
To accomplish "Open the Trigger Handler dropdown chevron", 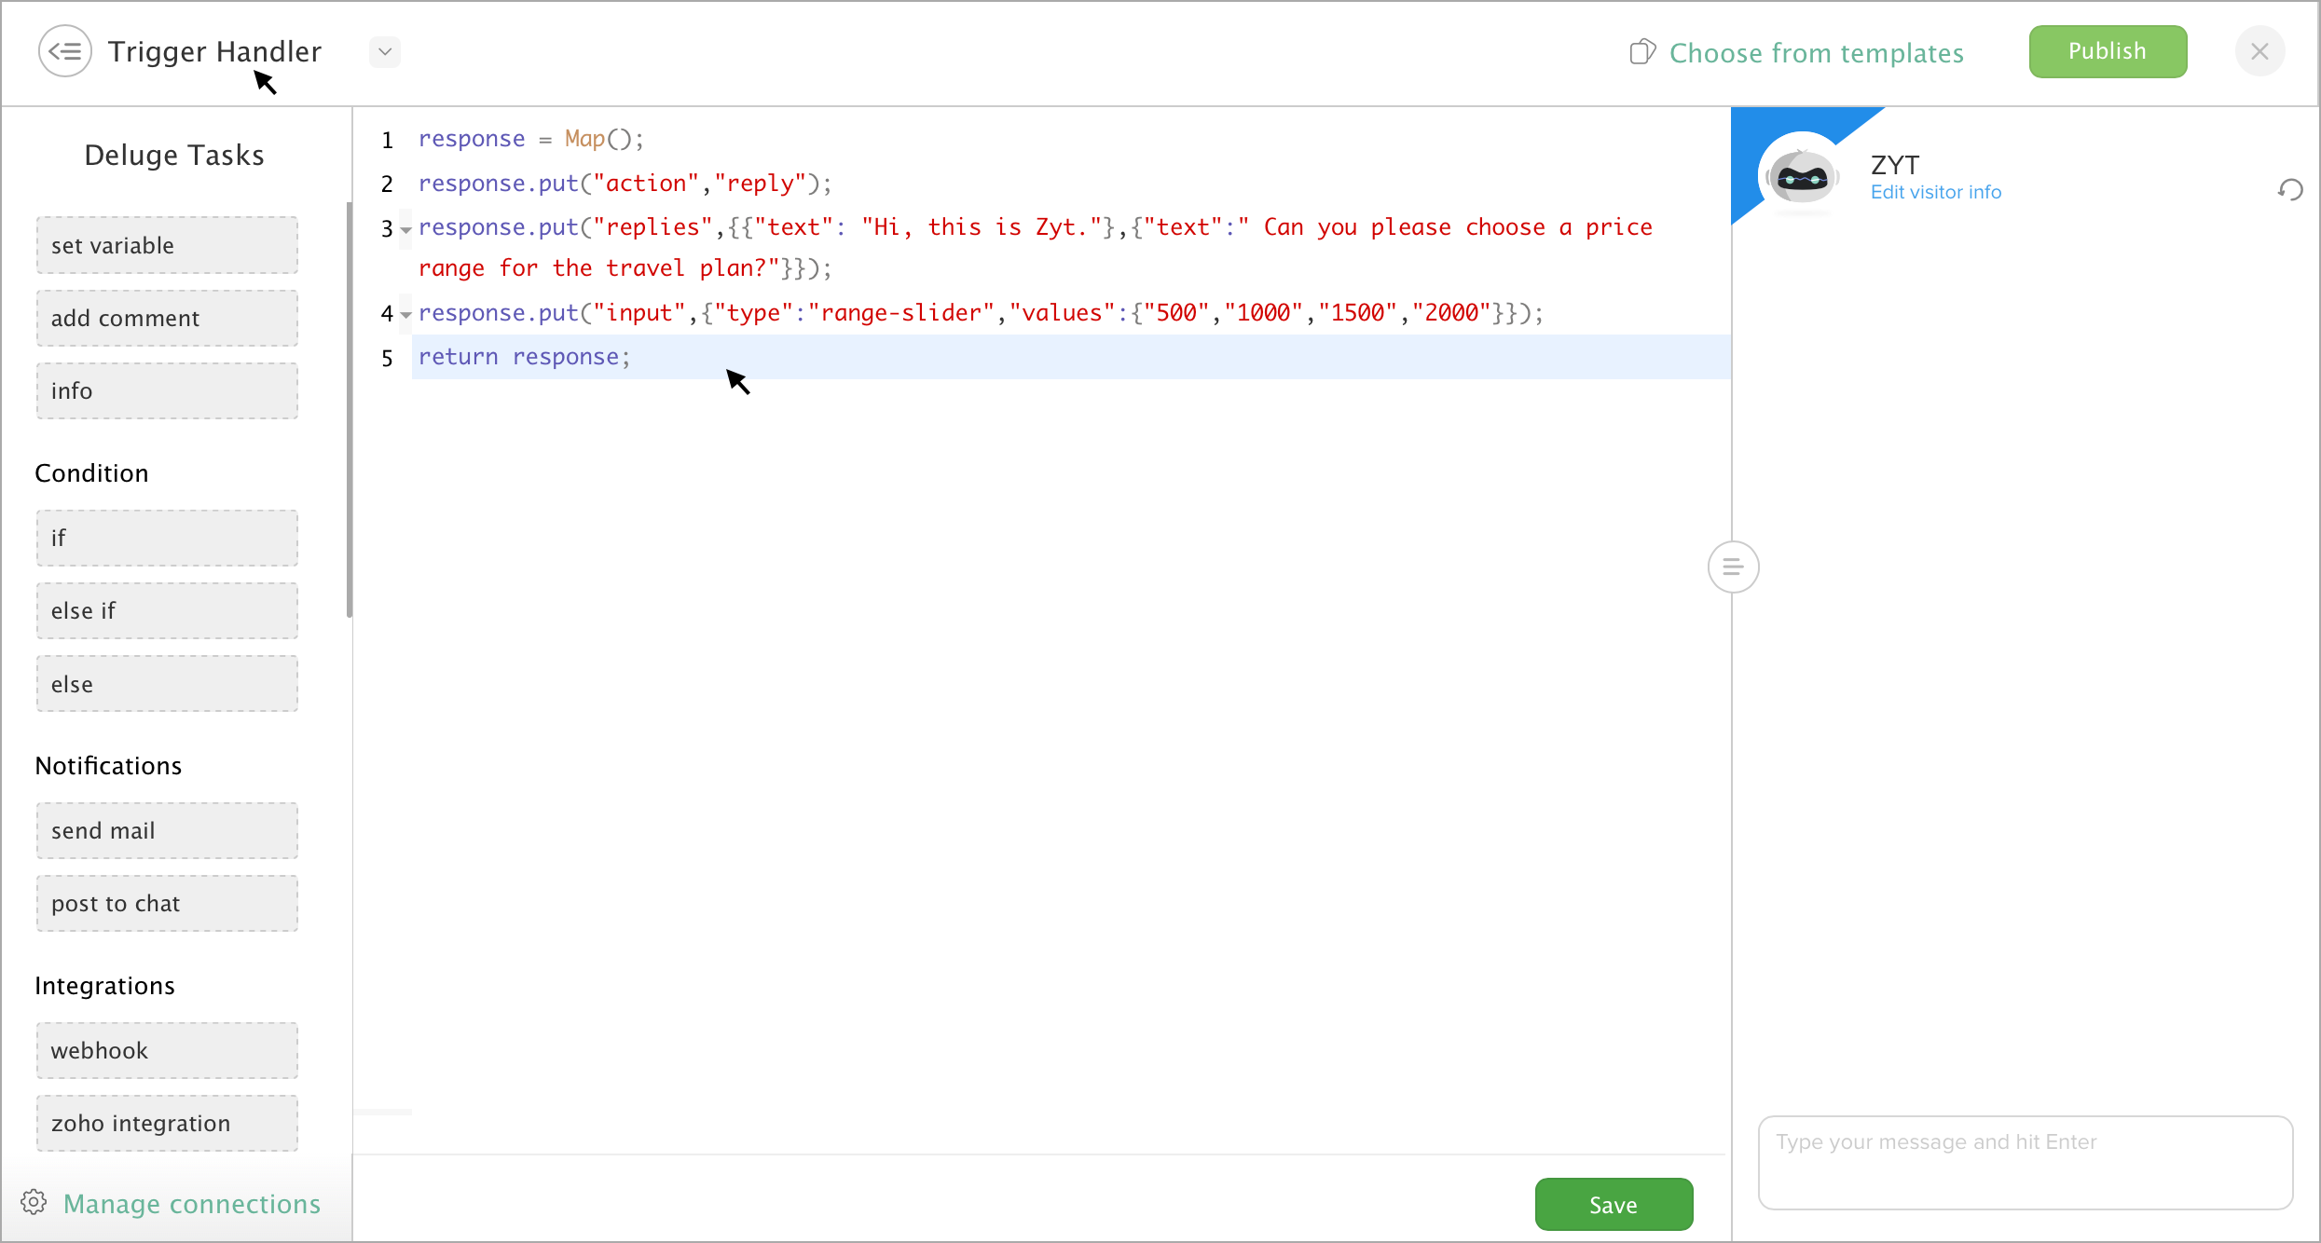I will [385, 52].
